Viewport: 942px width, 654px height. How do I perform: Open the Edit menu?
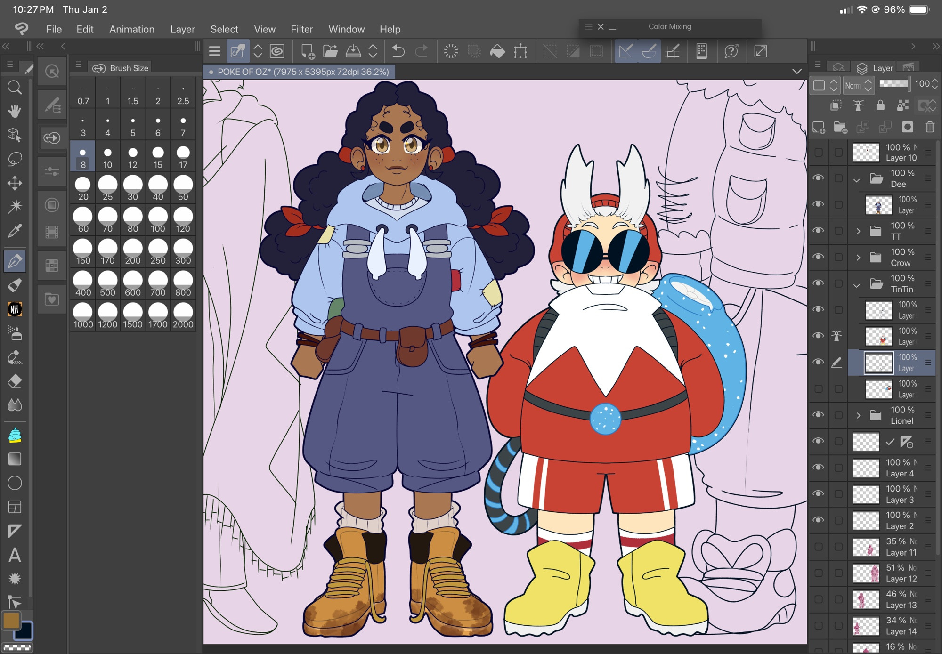85,29
